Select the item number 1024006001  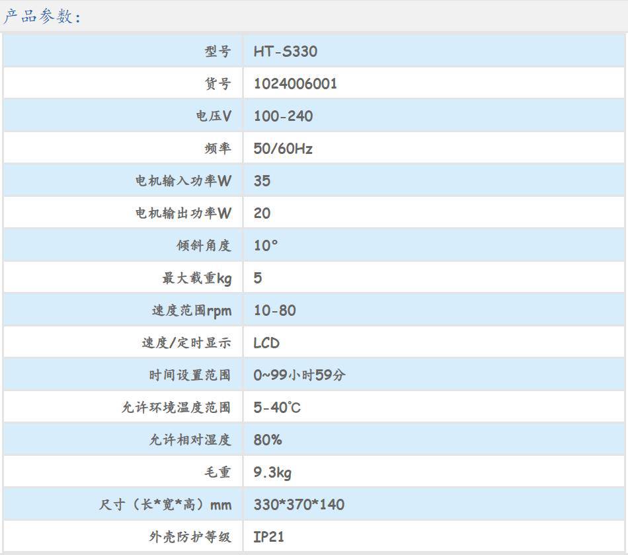coord(295,84)
